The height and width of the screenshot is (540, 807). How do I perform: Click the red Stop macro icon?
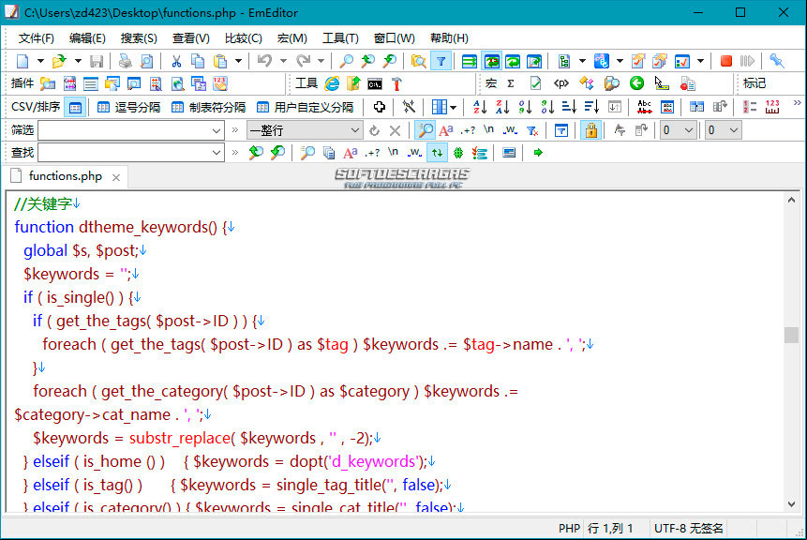pos(725,61)
